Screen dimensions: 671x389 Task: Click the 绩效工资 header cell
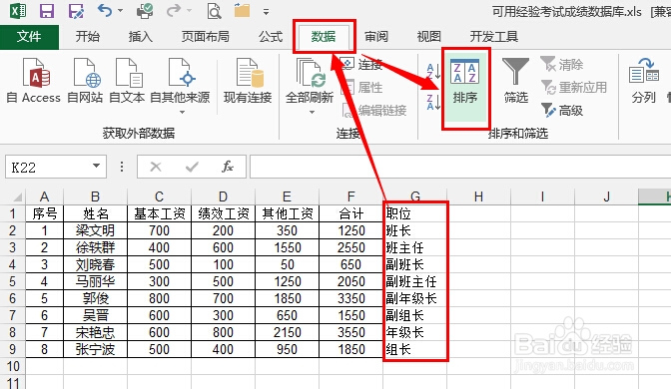(x=223, y=213)
